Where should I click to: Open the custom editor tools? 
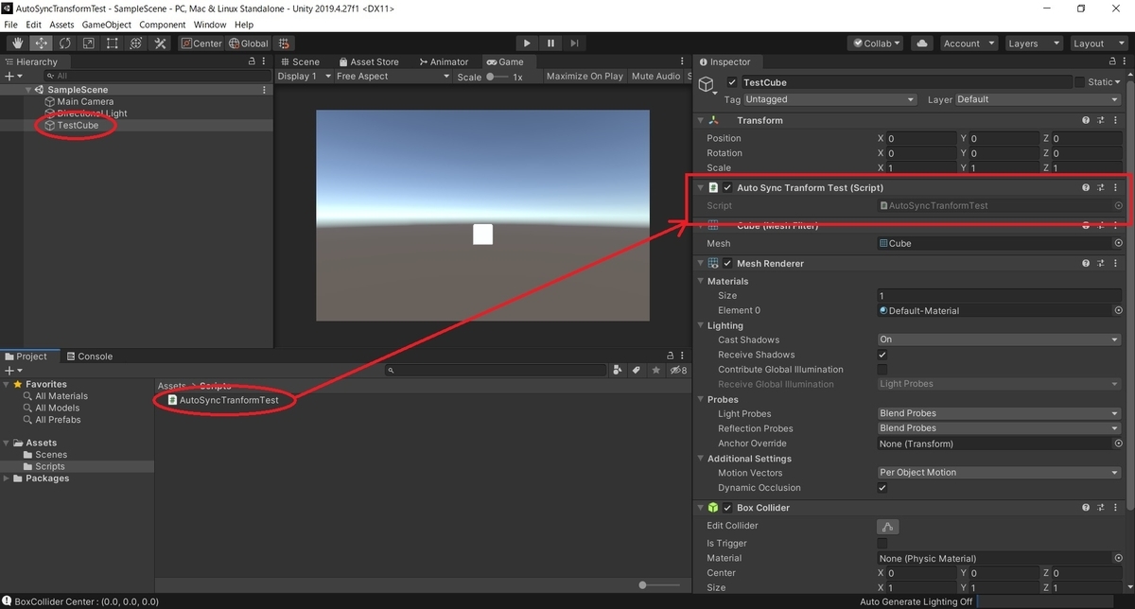tap(160, 43)
